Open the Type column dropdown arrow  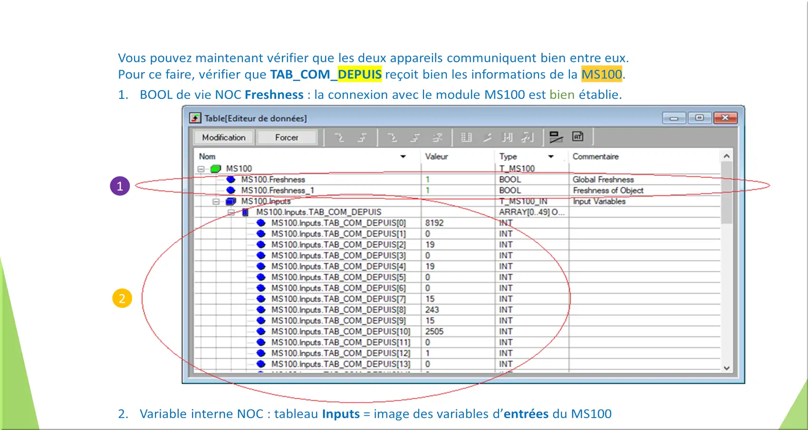[551, 156]
